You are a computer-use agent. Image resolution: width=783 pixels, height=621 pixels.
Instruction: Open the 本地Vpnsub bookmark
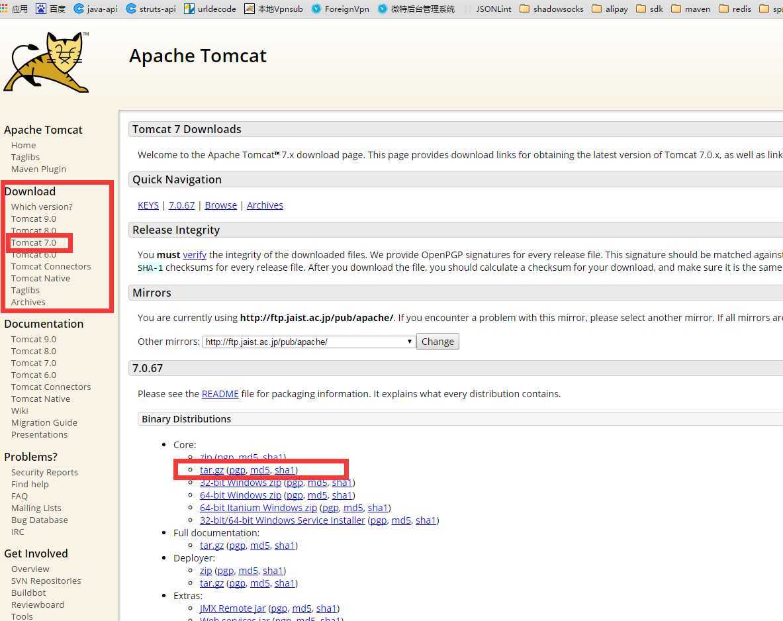pyautogui.click(x=273, y=9)
